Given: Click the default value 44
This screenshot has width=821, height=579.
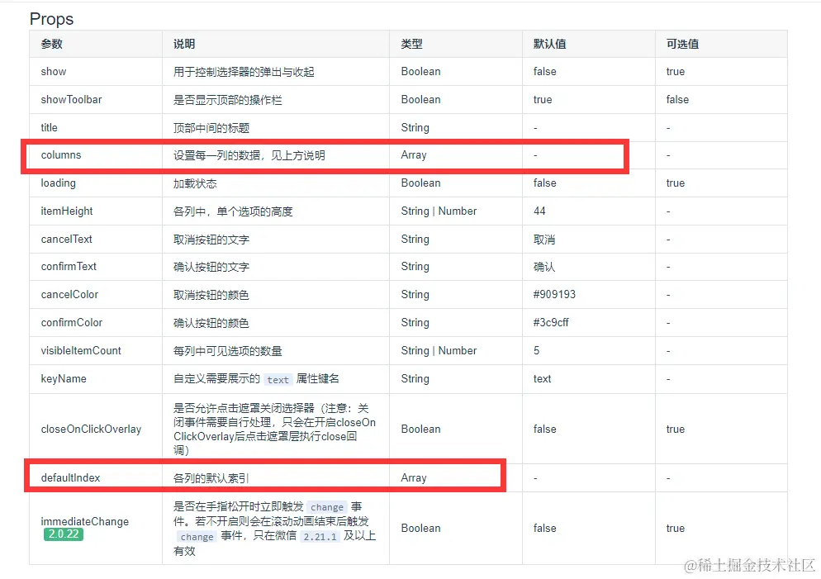Looking at the screenshot, I should point(539,211).
